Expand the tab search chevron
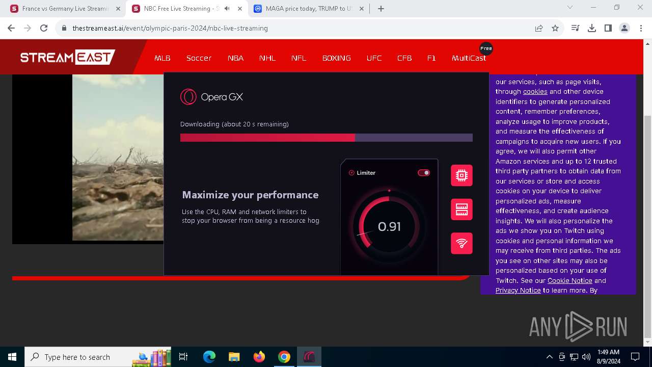This screenshot has width=652, height=367. click(x=570, y=8)
